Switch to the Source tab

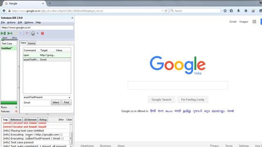coord(32,43)
